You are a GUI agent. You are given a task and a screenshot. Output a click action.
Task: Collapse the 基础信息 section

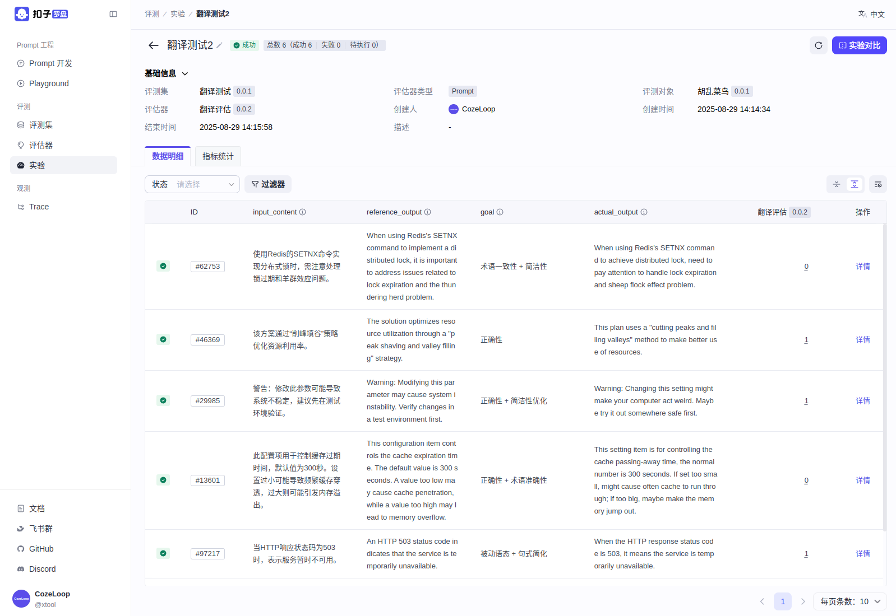click(185, 73)
